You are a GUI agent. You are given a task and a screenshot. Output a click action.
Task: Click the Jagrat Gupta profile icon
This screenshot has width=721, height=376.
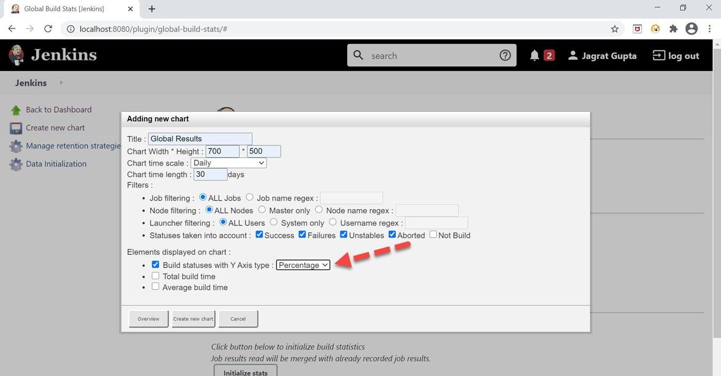(x=573, y=56)
